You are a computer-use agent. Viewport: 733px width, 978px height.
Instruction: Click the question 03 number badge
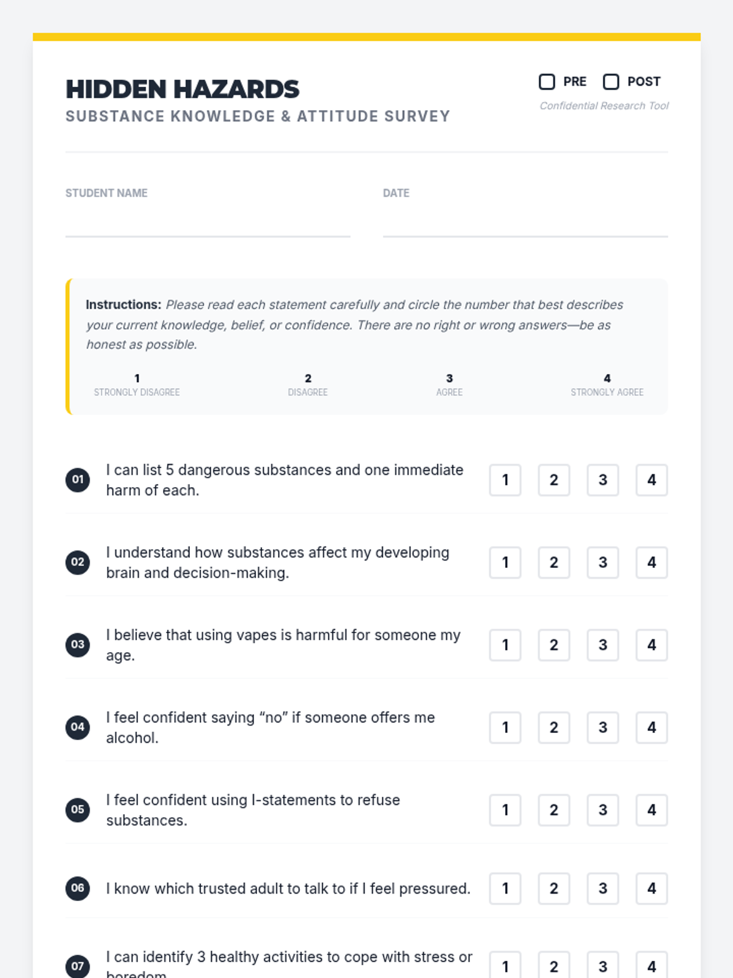(x=78, y=645)
